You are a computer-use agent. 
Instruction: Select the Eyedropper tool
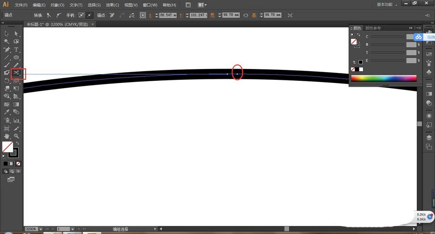[x=7, y=112]
